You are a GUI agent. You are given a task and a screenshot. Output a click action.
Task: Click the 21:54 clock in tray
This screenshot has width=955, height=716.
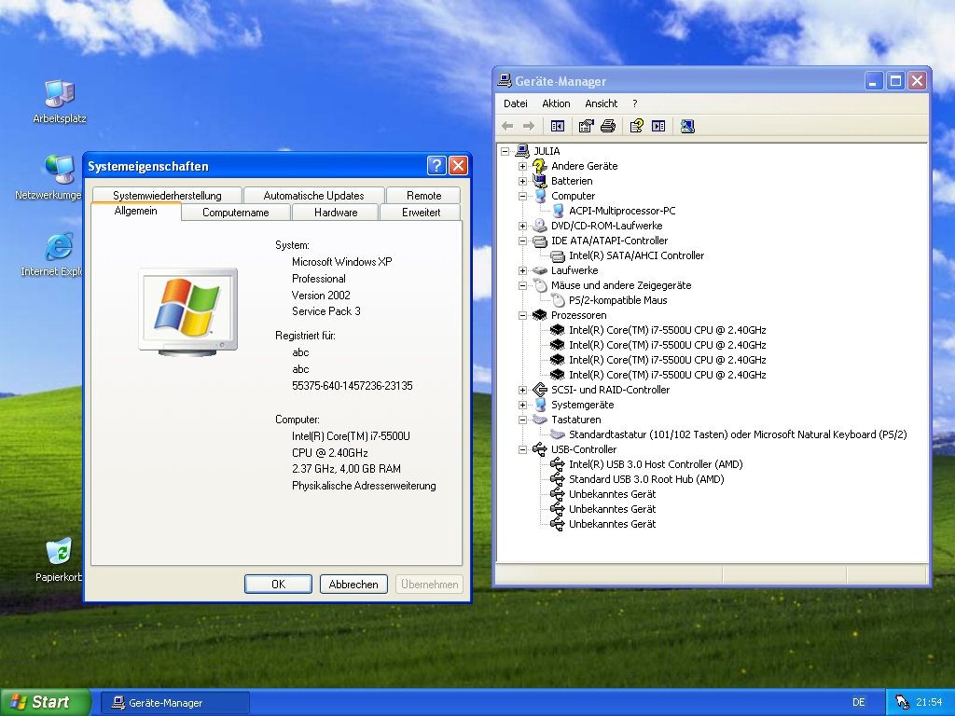point(929,702)
